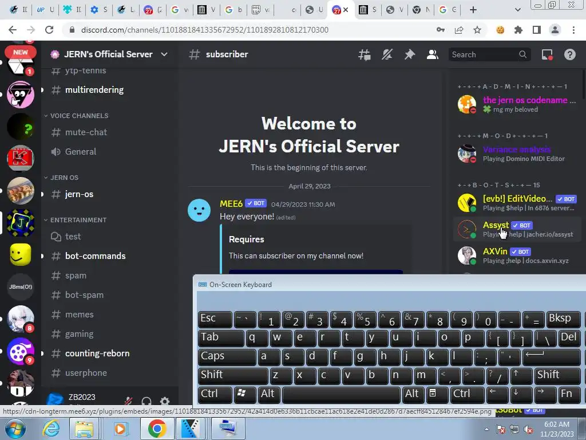Open member 'the jern os codename'
The image size is (586, 440).
pyautogui.click(x=517, y=104)
